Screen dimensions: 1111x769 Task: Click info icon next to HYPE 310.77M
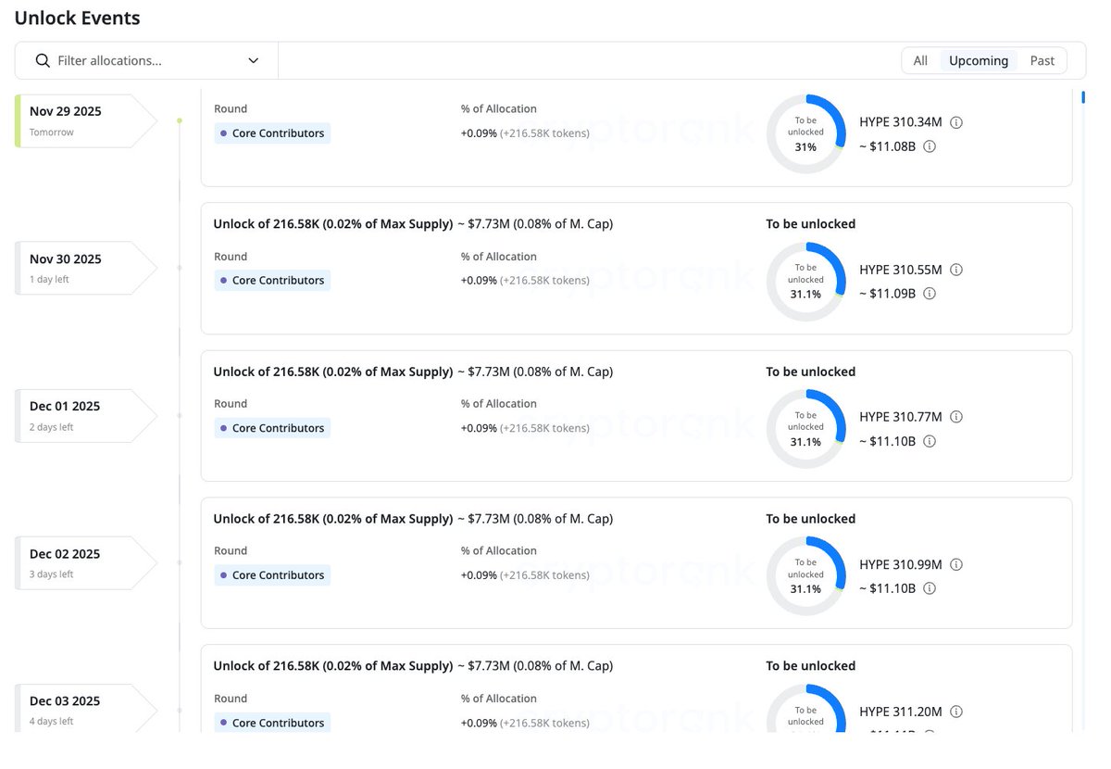click(x=956, y=417)
